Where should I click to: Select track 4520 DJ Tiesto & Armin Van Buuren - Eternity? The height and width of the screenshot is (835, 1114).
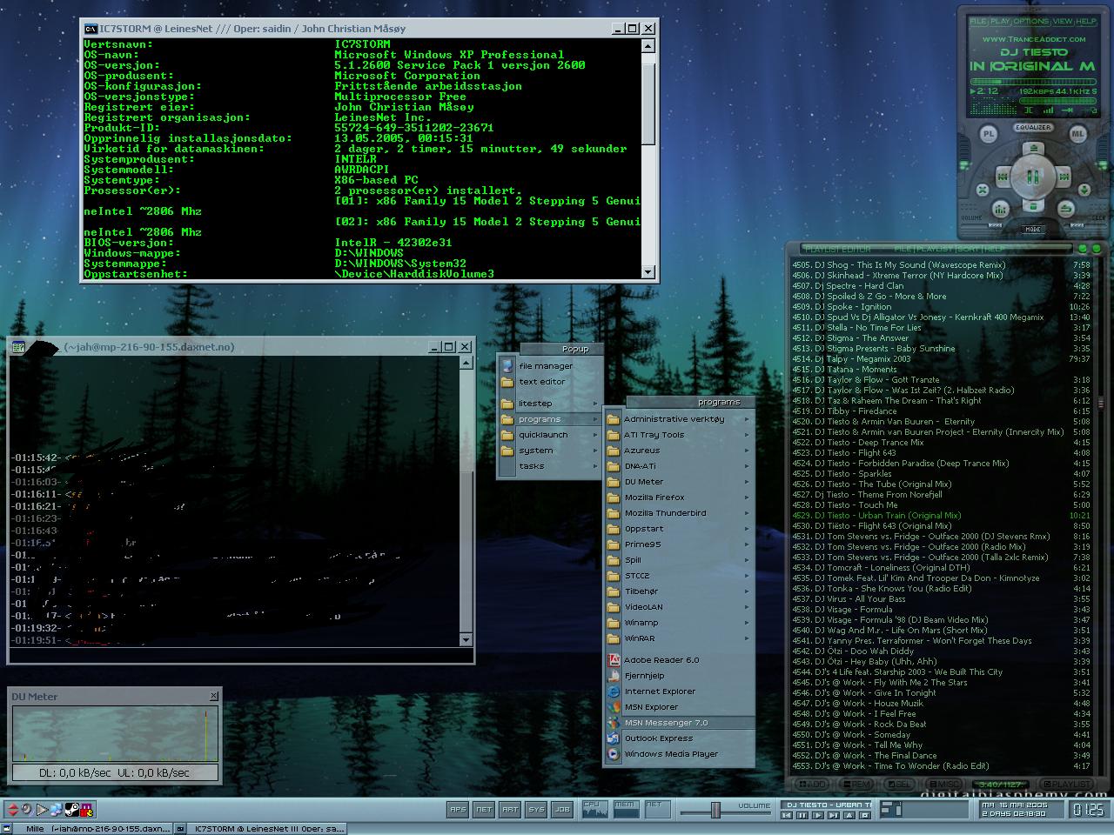tap(941, 421)
